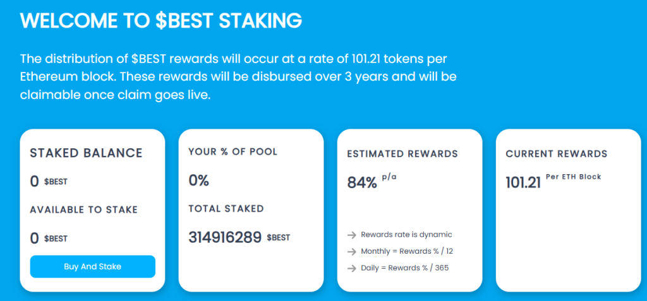Click the Estimated Rewards card heading
Viewport: 647px width, 301px height.
pyautogui.click(x=402, y=153)
